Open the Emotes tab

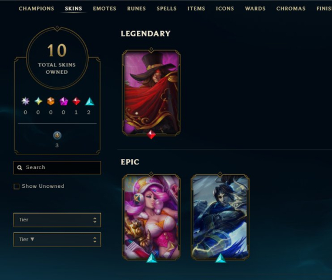(105, 8)
